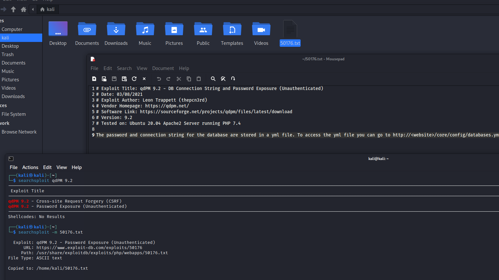Create a new document in Mousepad toolbar
This screenshot has height=280, width=499.
94,79
